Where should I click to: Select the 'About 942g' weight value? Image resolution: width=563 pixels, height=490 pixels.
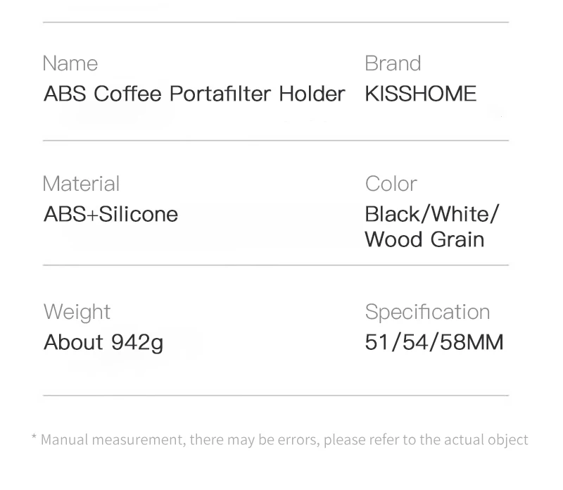[x=103, y=343]
